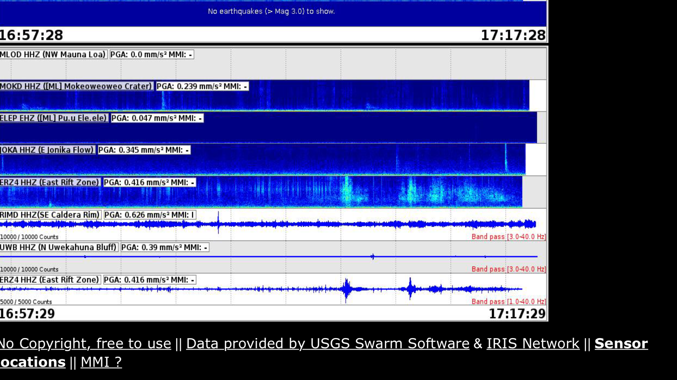Click the 'MMI ?' help link
677x380 pixels.
tap(101, 362)
